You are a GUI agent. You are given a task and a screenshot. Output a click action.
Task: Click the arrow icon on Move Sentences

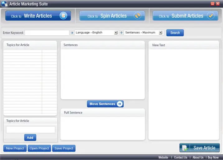[x=120, y=104]
